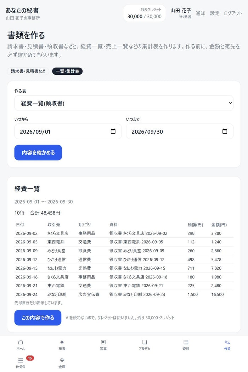Click the みなと印刷 vendor cell

point(57,294)
